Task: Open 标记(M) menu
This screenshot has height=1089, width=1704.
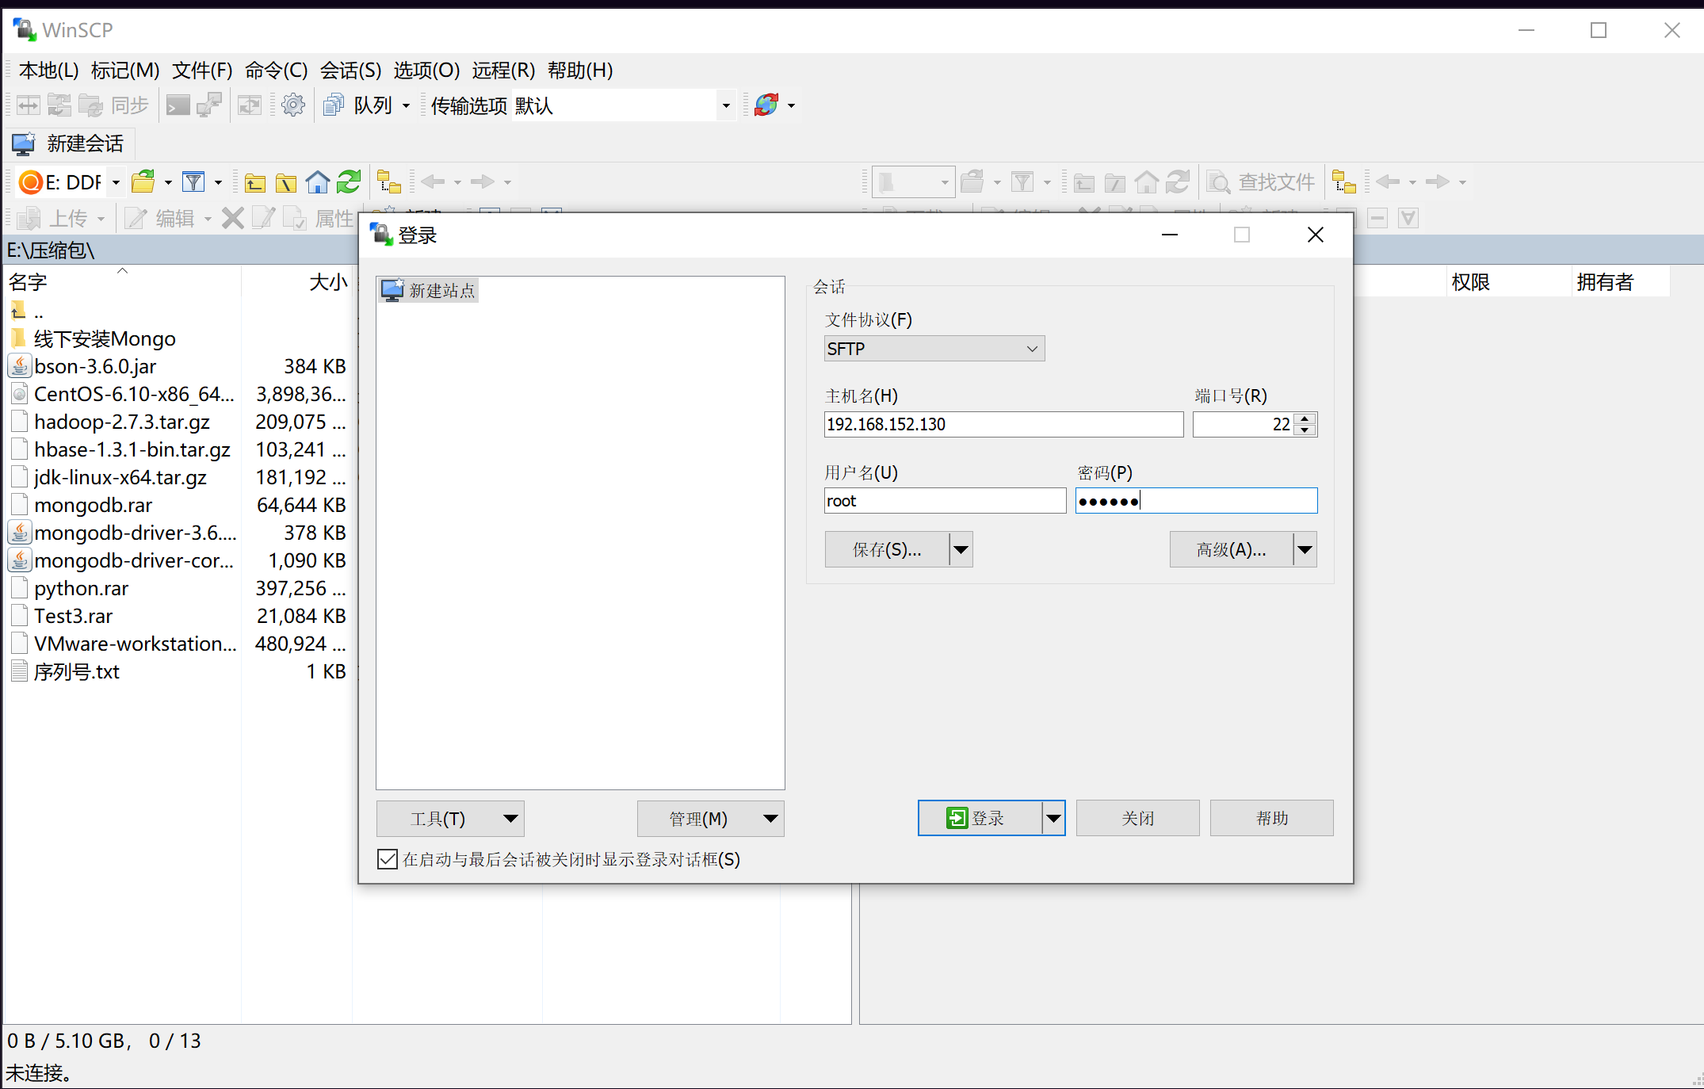Action: point(125,71)
